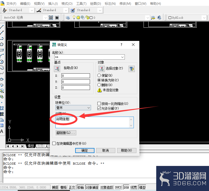Open workspace settings gear icon
This screenshot has height=191, width=209.
point(51,18)
